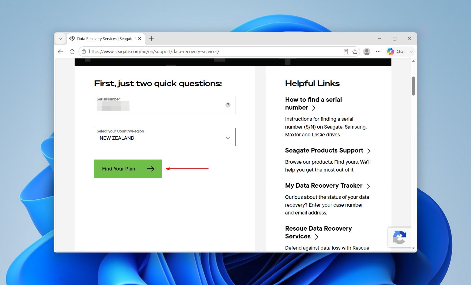
Task: Click the serial number help question icon
Action: (228, 105)
